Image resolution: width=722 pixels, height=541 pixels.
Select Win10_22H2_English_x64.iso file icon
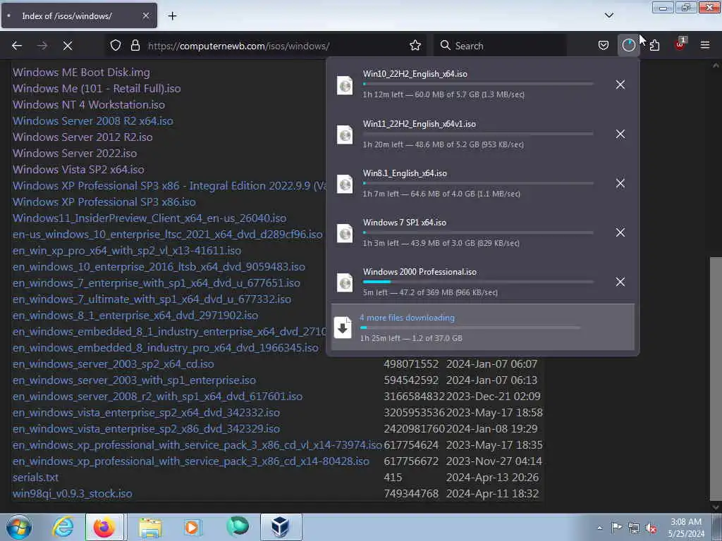pyautogui.click(x=345, y=85)
